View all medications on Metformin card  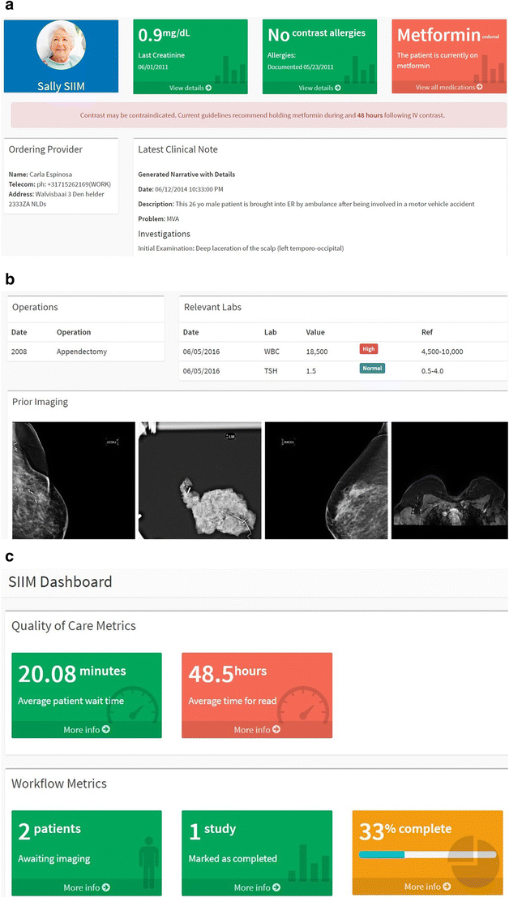coord(449,87)
